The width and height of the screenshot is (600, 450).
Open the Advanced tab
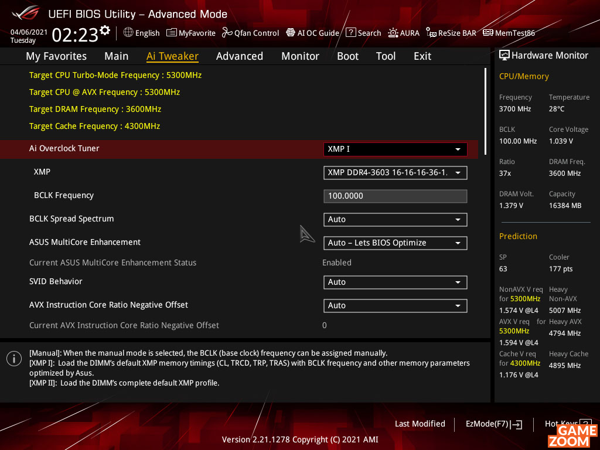(240, 56)
